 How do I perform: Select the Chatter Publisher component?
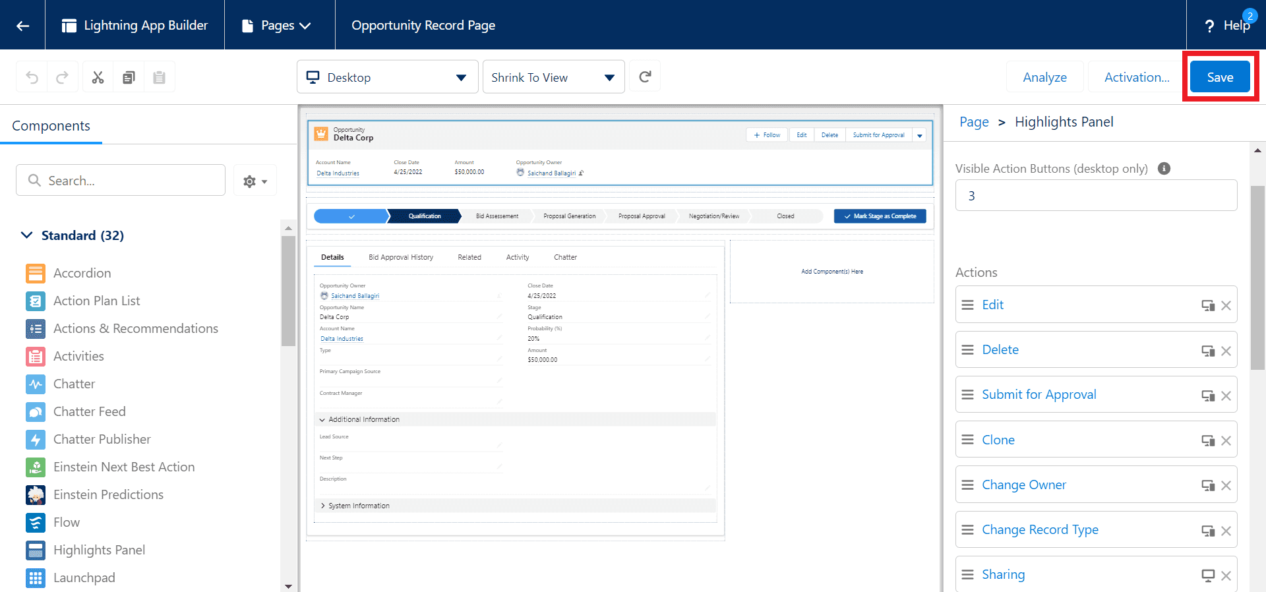point(88,439)
